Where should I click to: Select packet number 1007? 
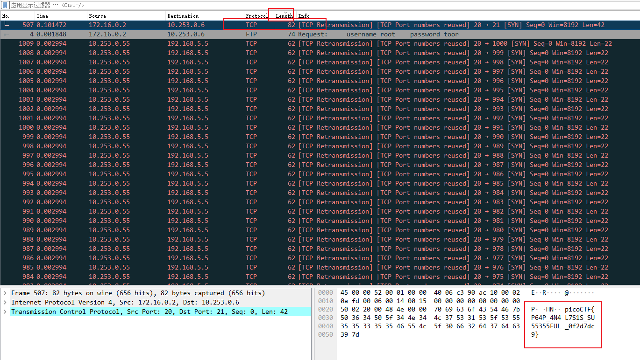pos(320,62)
